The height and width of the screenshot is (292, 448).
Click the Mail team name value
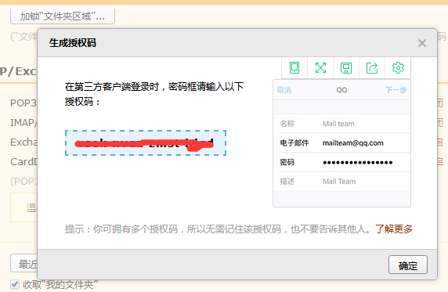click(338, 124)
